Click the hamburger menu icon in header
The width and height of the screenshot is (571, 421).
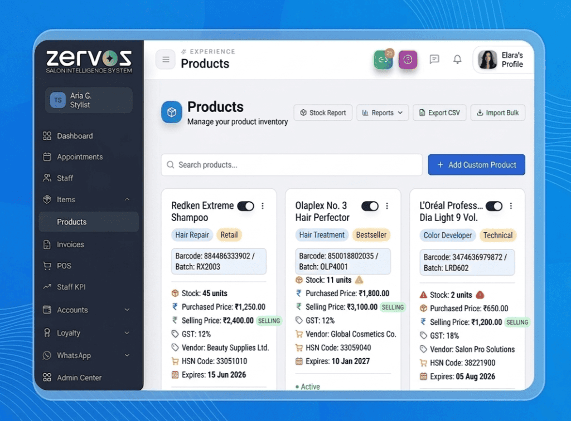click(x=166, y=59)
